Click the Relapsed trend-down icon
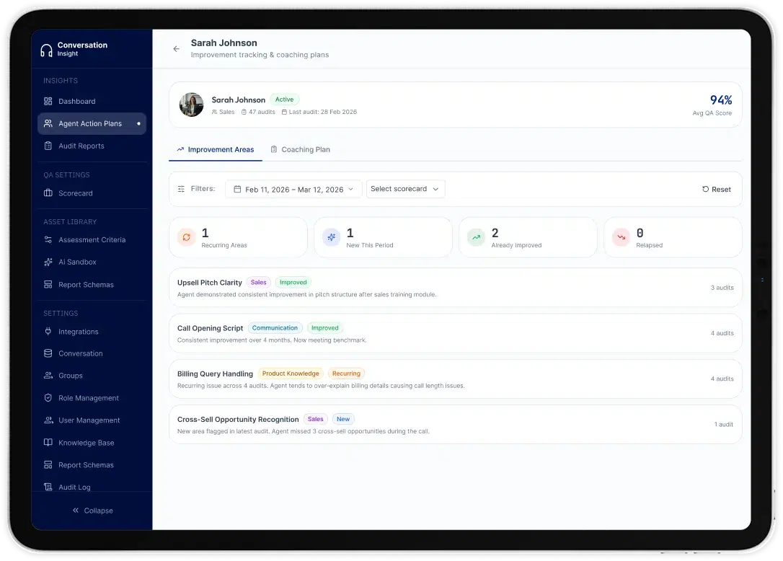The width and height of the screenshot is (783, 561). [x=621, y=237]
